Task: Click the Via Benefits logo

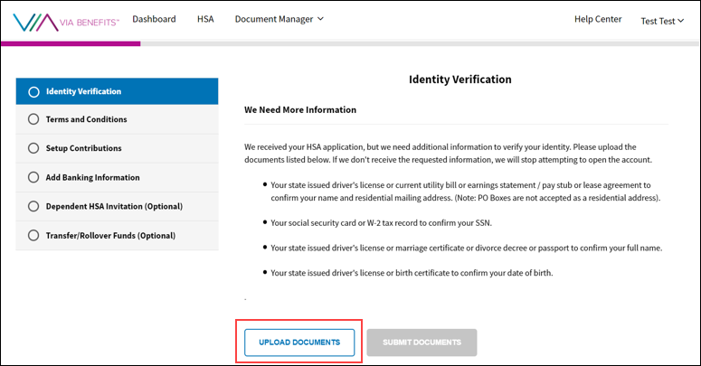Action: [x=66, y=22]
